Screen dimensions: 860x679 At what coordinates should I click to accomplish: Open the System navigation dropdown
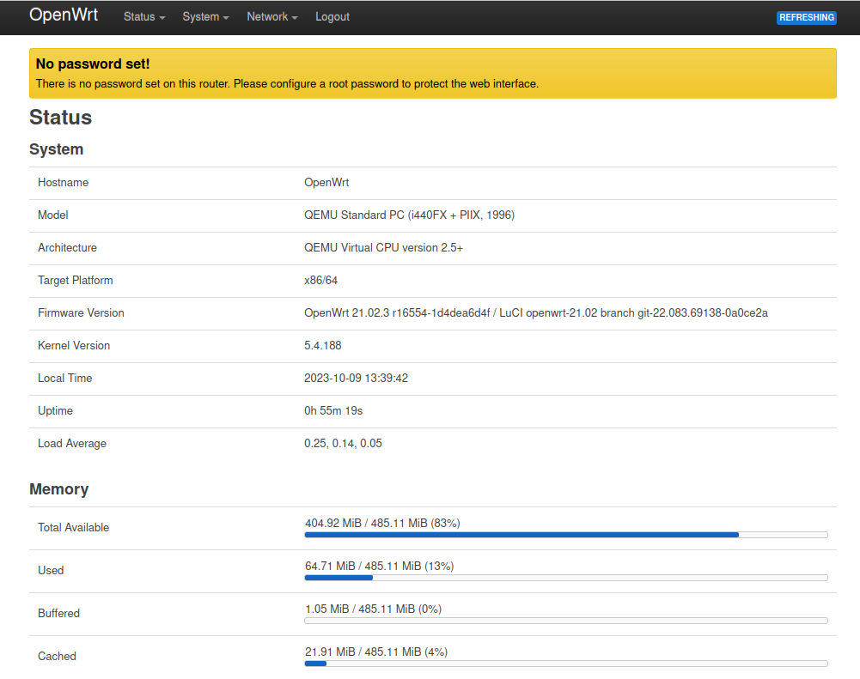(x=205, y=16)
